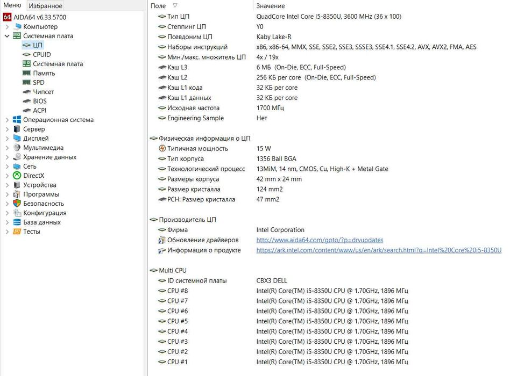The image size is (510, 376).
Task: Click the Конфигурация config icon
Action: [x=17, y=213]
